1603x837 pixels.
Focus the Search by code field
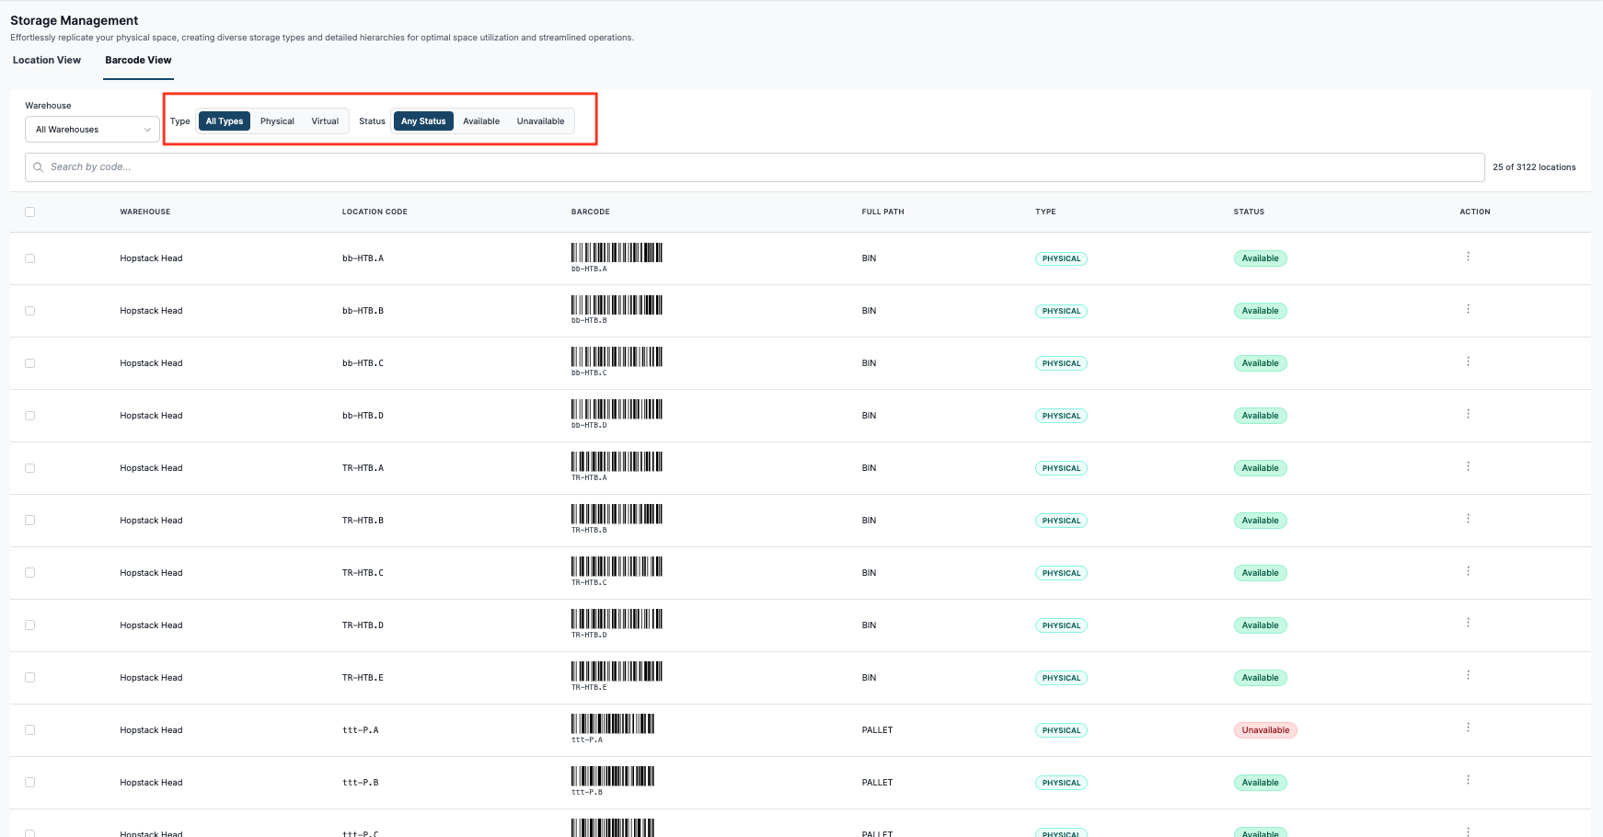[755, 167]
